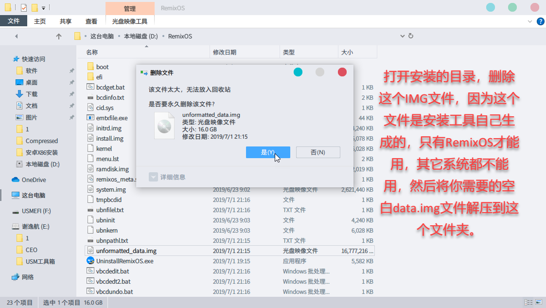Sort by 修改日期 column header

225,52
